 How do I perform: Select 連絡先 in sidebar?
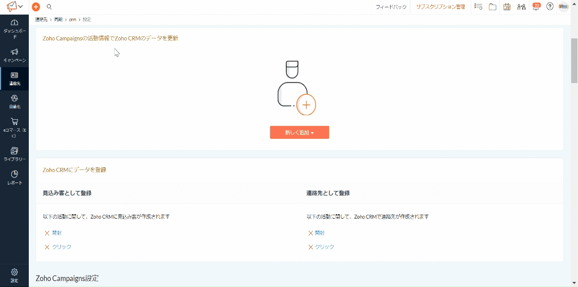pos(14,79)
